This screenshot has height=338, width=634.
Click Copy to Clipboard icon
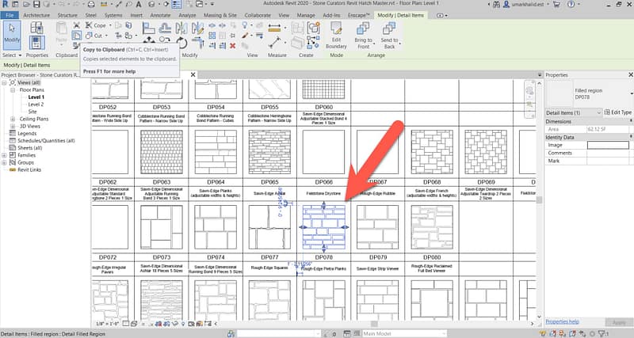click(75, 35)
